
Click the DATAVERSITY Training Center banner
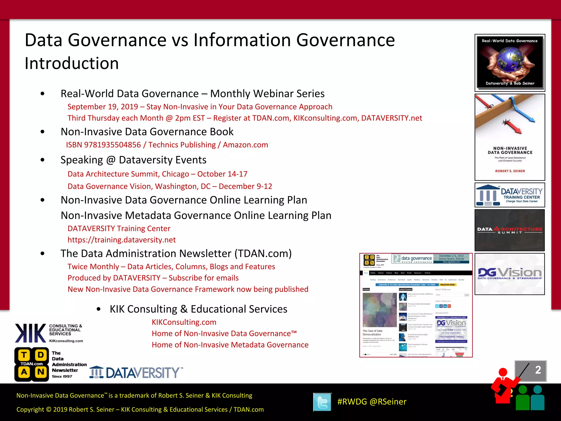[x=510, y=195]
